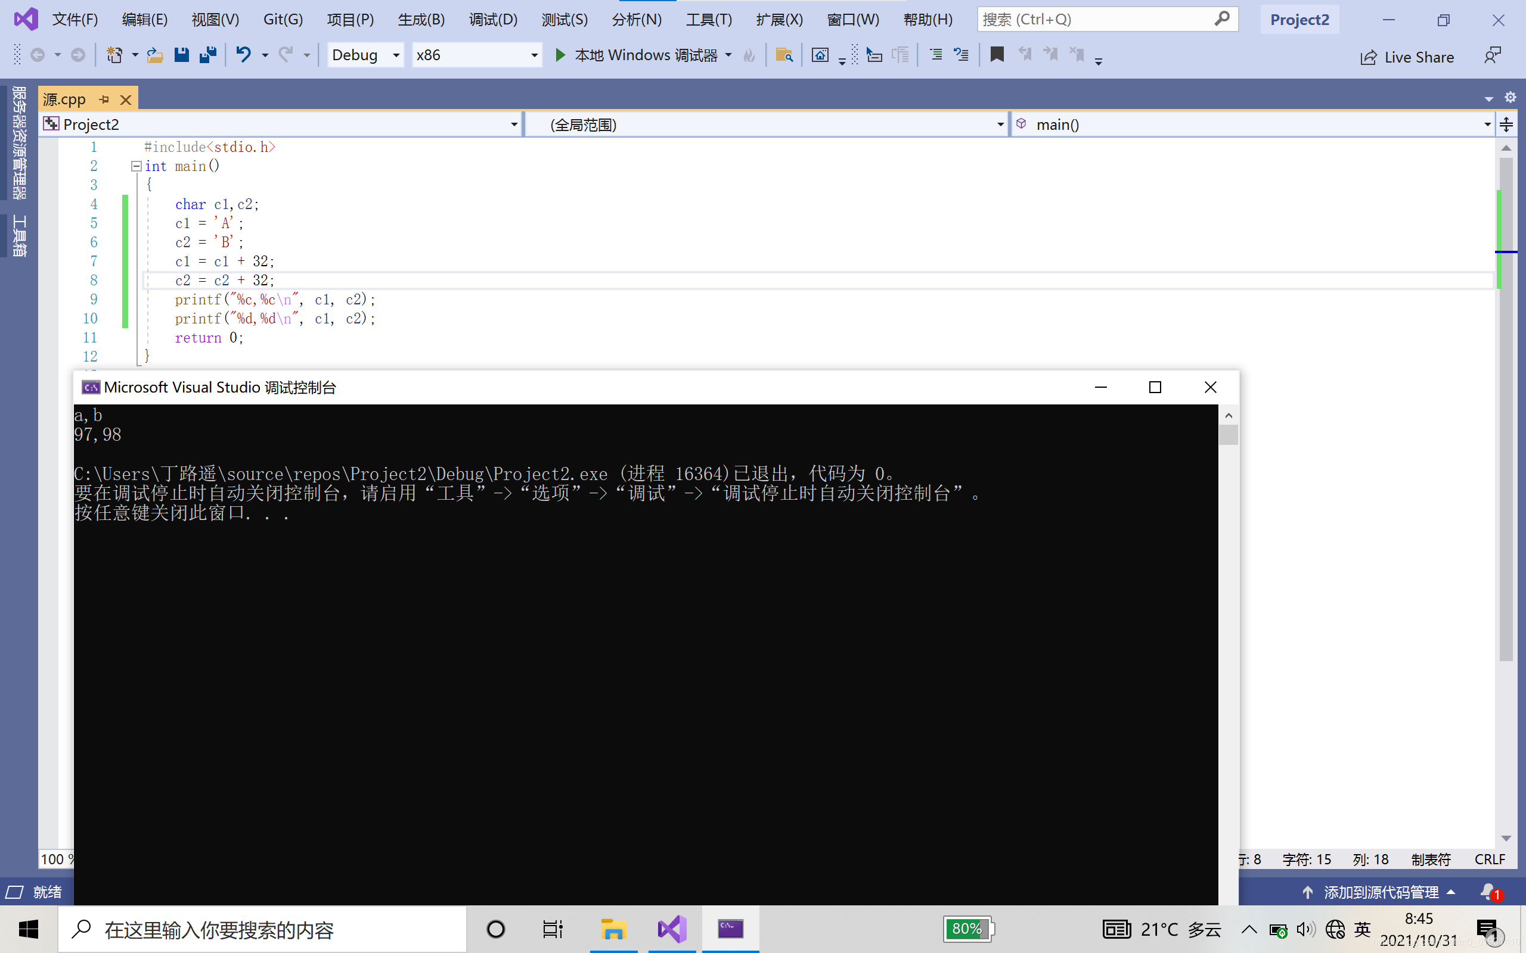Click the feedback person icon at top right

tap(1493, 55)
